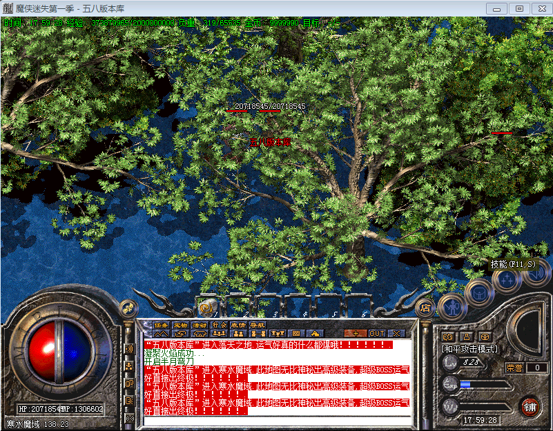Toggle the hierarchy-tree channel icon
This screenshot has height=431, width=553.
coord(129,366)
